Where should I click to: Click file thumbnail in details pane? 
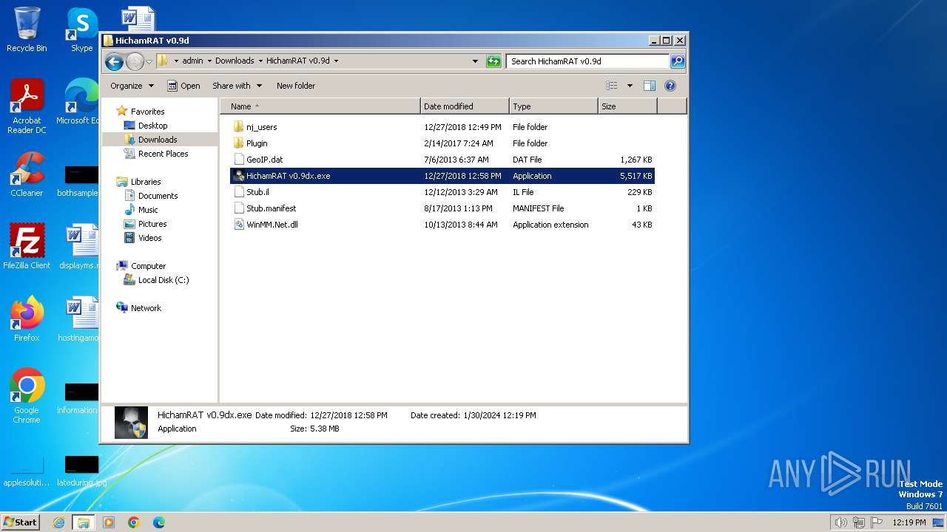tap(131, 423)
